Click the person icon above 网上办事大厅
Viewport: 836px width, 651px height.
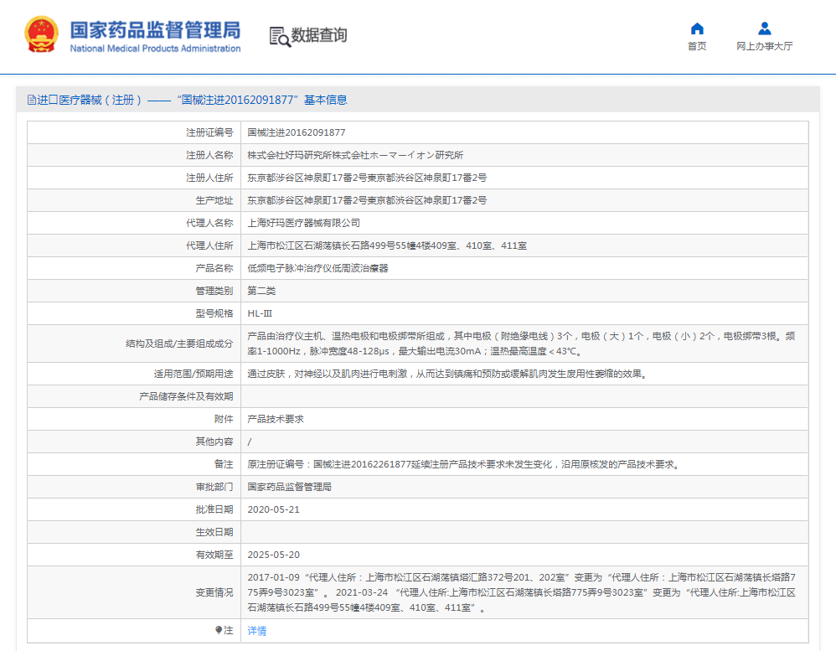coord(764,28)
